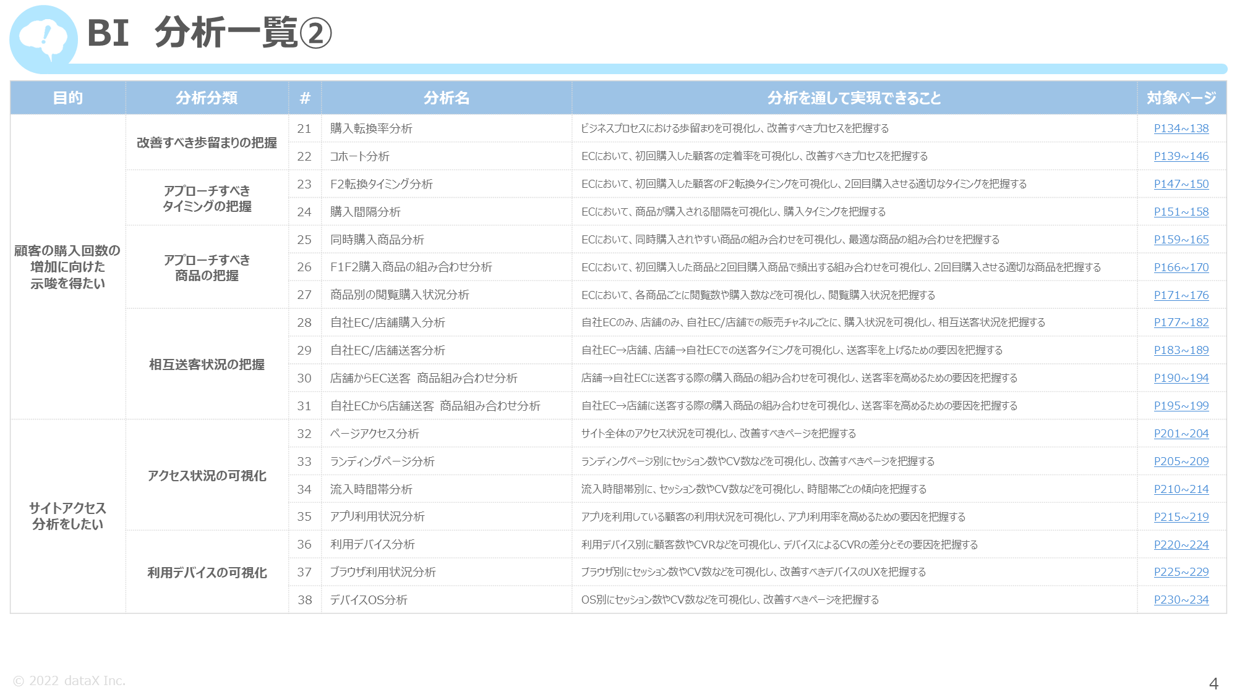Open page link P134~138

pos(1181,128)
